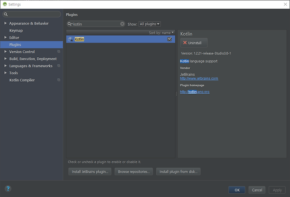The width and height of the screenshot is (290, 197).
Task: Click the settings tree search field
Action: coord(32,14)
